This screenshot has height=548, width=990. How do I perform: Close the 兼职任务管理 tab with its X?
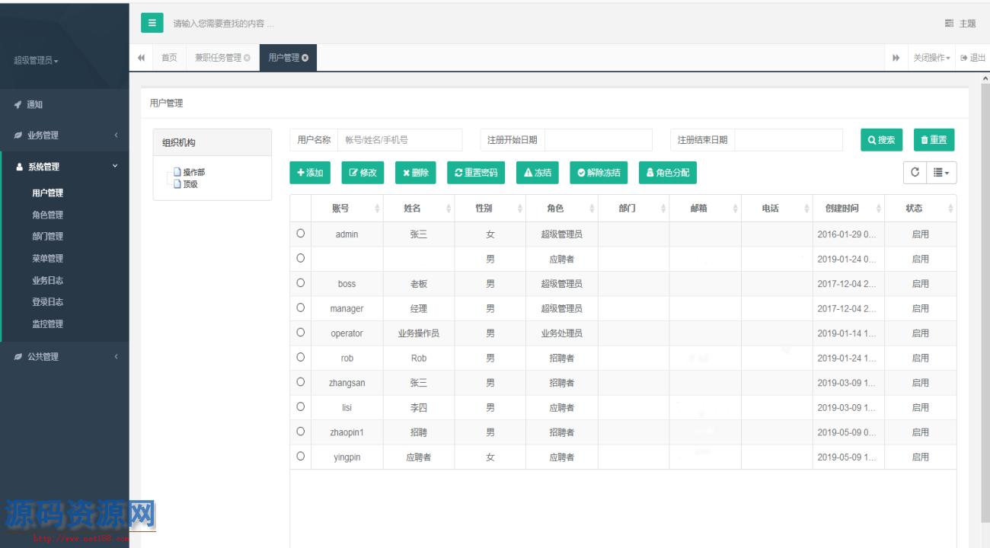[x=247, y=58]
